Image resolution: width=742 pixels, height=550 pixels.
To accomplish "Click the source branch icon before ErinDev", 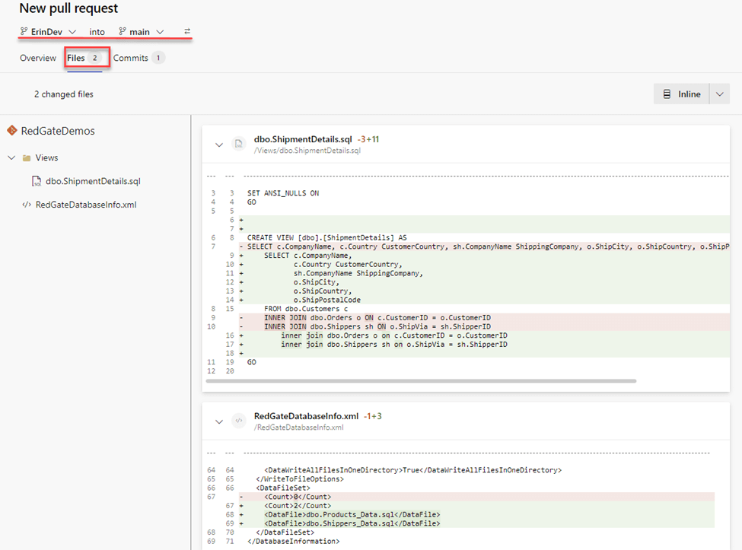I will (24, 32).
